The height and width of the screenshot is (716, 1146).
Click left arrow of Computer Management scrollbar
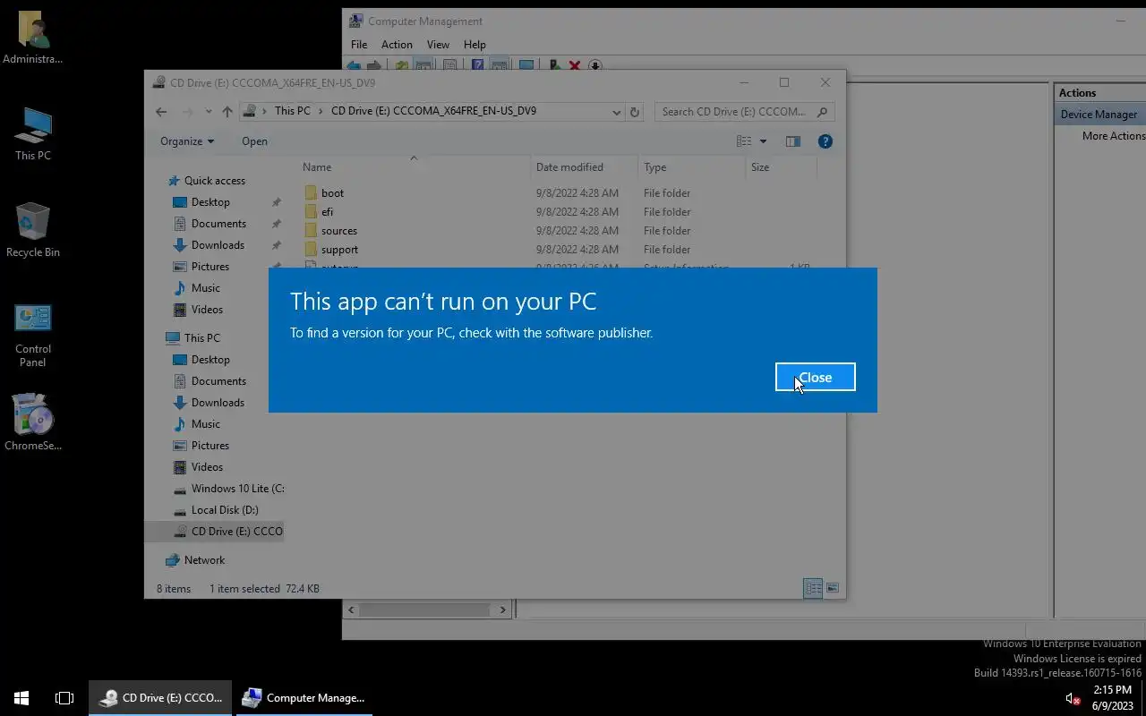tap(351, 609)
